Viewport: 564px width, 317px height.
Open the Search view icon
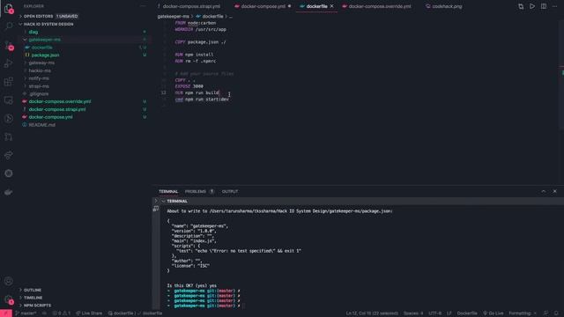9,26
